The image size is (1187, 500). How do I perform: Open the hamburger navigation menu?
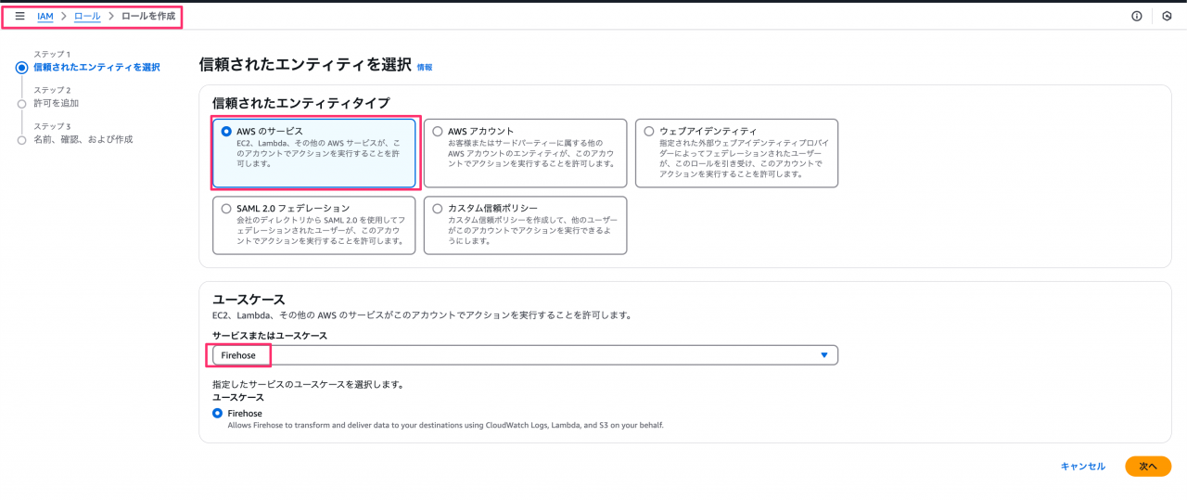19,16
